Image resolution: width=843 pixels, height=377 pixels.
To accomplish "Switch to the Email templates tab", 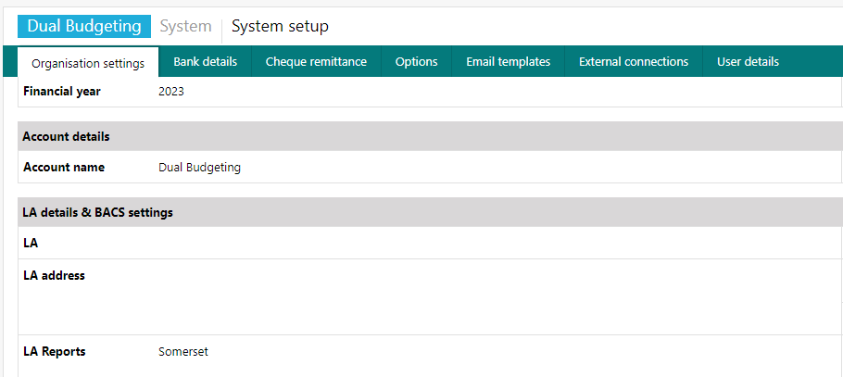I will (x=508, y=62).
